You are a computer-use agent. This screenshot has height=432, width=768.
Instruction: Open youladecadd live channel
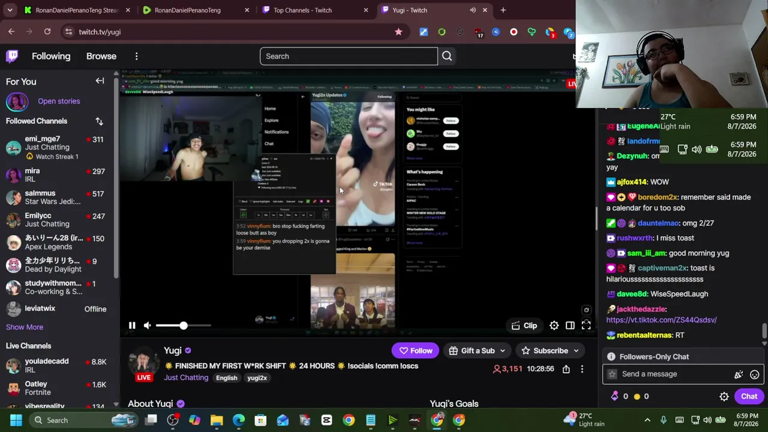pos(58,365)
